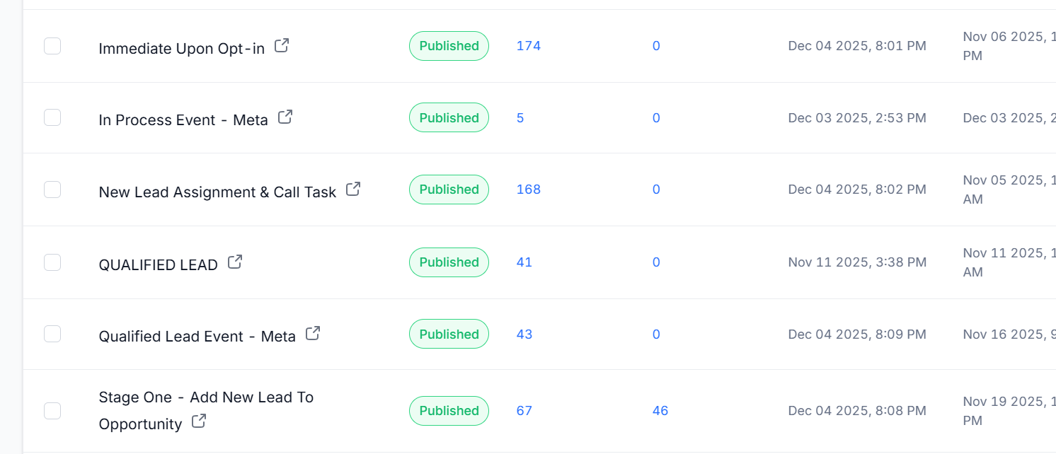The image size is (1056, 454).
Task: Select the Immediate Upon Opt-in row checkbox
Action: [x=52, y=46]
